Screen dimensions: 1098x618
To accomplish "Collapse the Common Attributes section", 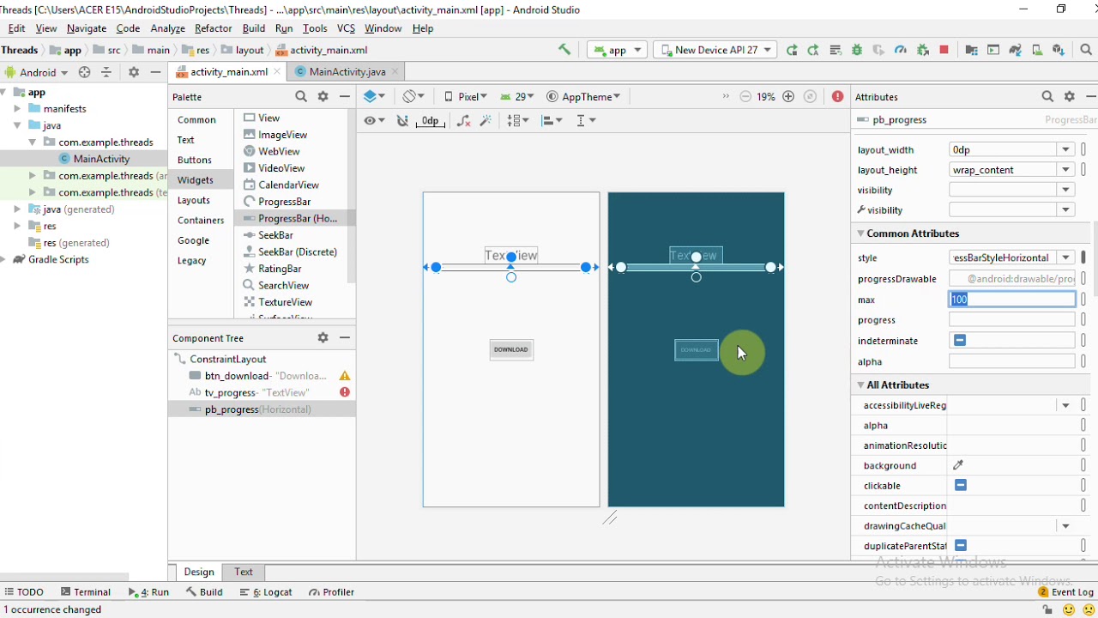I will pyautogui.click(x=860, y=233).
